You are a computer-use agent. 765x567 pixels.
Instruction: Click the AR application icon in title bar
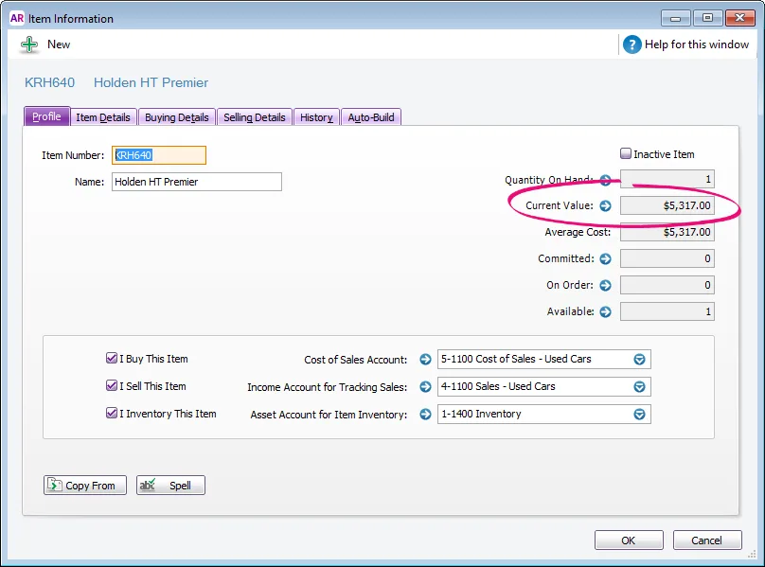tap(17, 18)
